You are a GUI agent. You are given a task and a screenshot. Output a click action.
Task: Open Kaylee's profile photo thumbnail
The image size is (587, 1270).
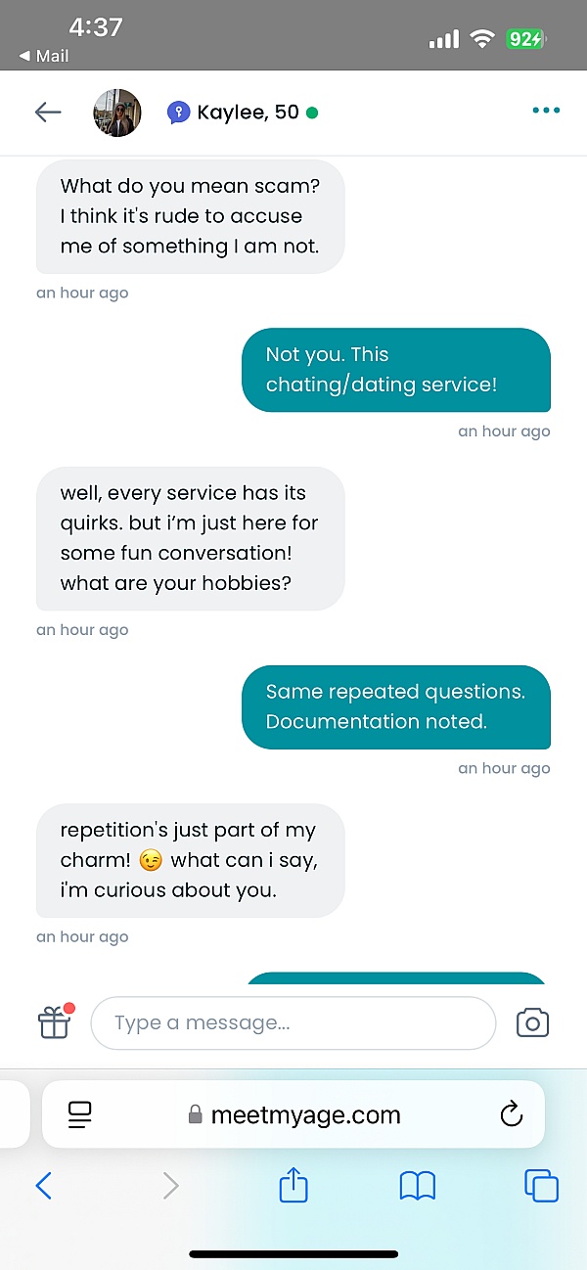[x=117, y=113]
